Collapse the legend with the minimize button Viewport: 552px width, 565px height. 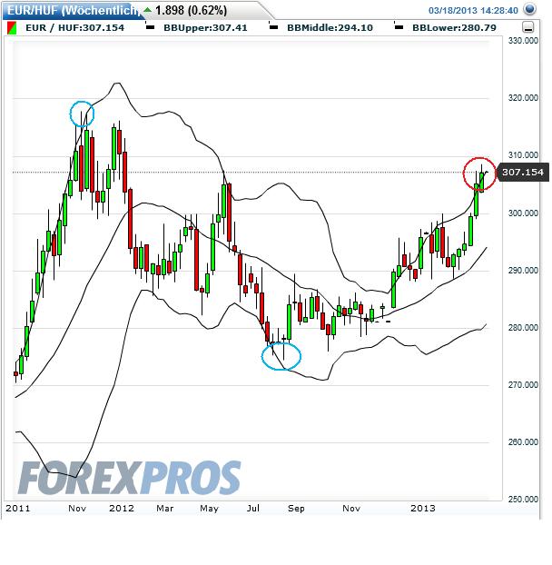[527, 27]
